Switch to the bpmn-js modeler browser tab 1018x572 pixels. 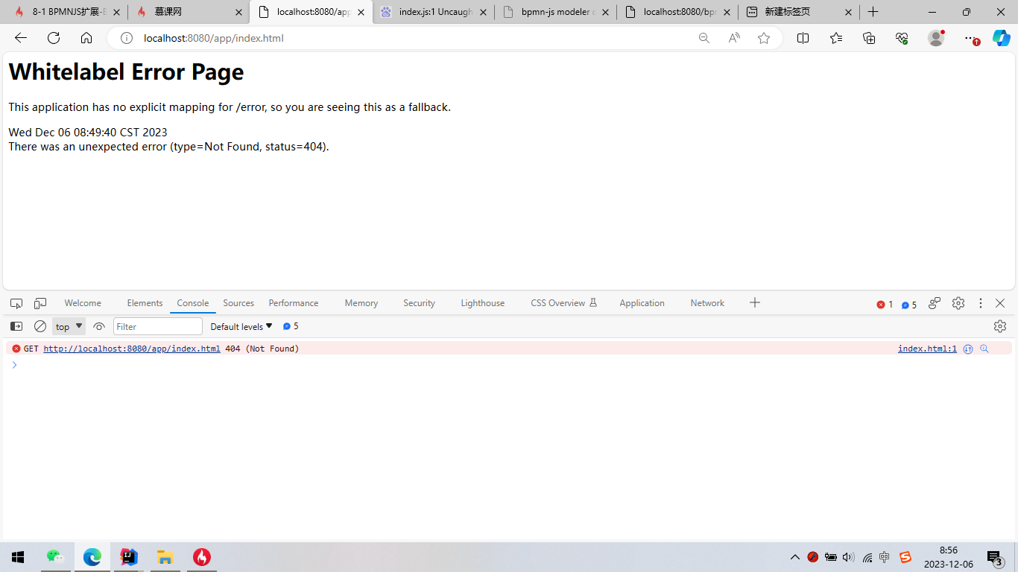point(555,12)
